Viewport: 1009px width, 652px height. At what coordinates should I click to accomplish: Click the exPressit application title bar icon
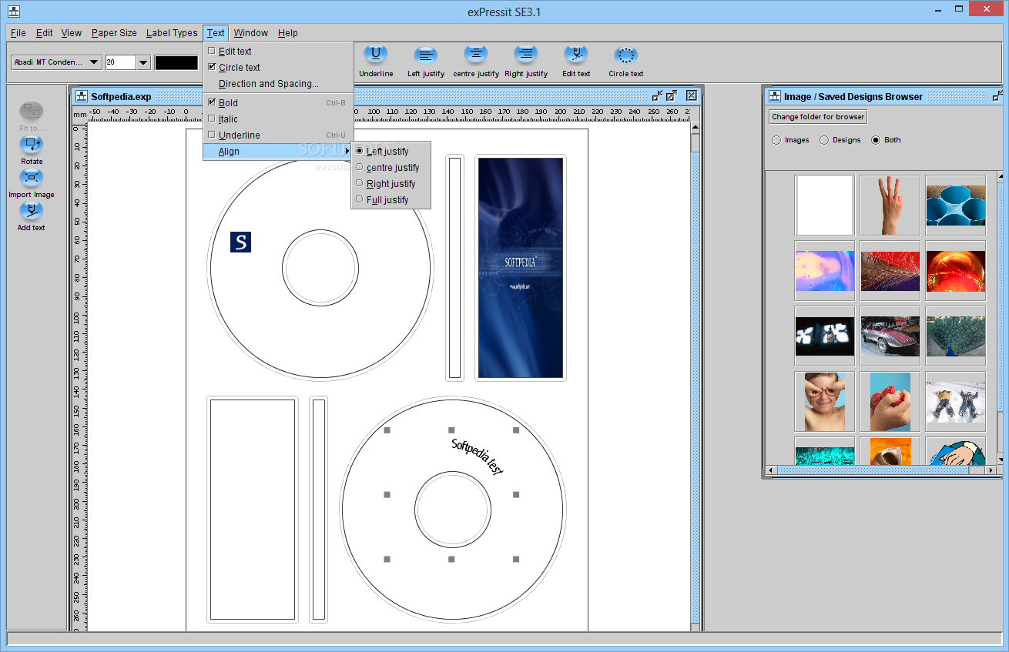pos(14,12)
